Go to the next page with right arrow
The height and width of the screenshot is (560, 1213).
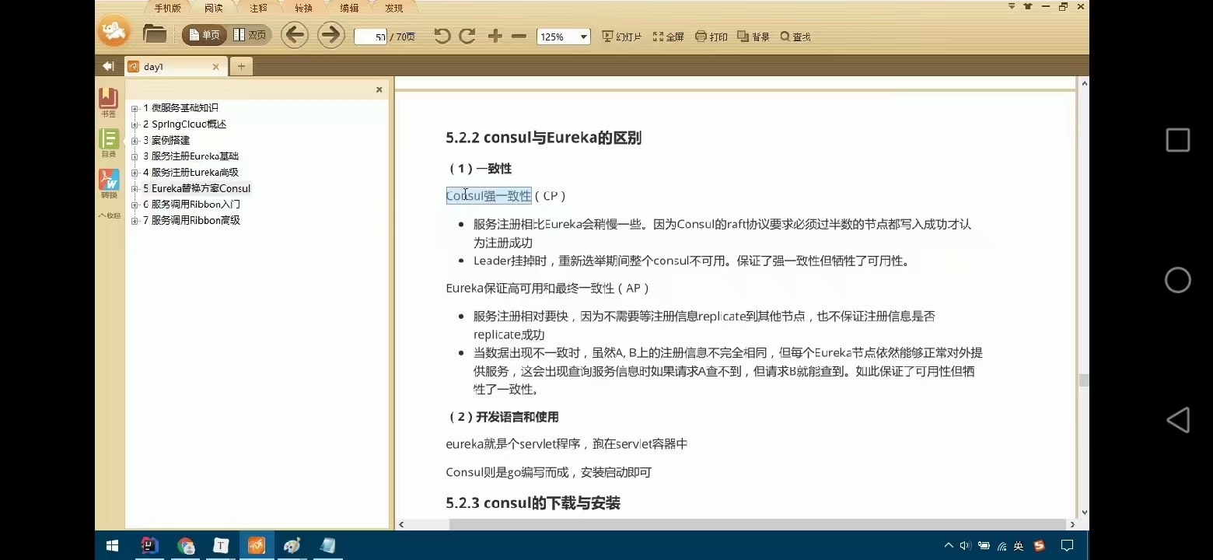coord(331,35)
